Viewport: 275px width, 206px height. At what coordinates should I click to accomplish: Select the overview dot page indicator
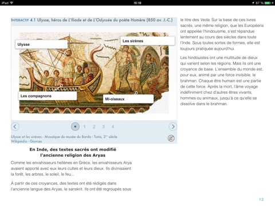click(x=75, y=126)
